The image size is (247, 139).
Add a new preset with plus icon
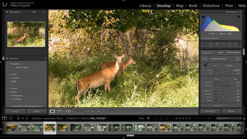click(x=45, y=59)
